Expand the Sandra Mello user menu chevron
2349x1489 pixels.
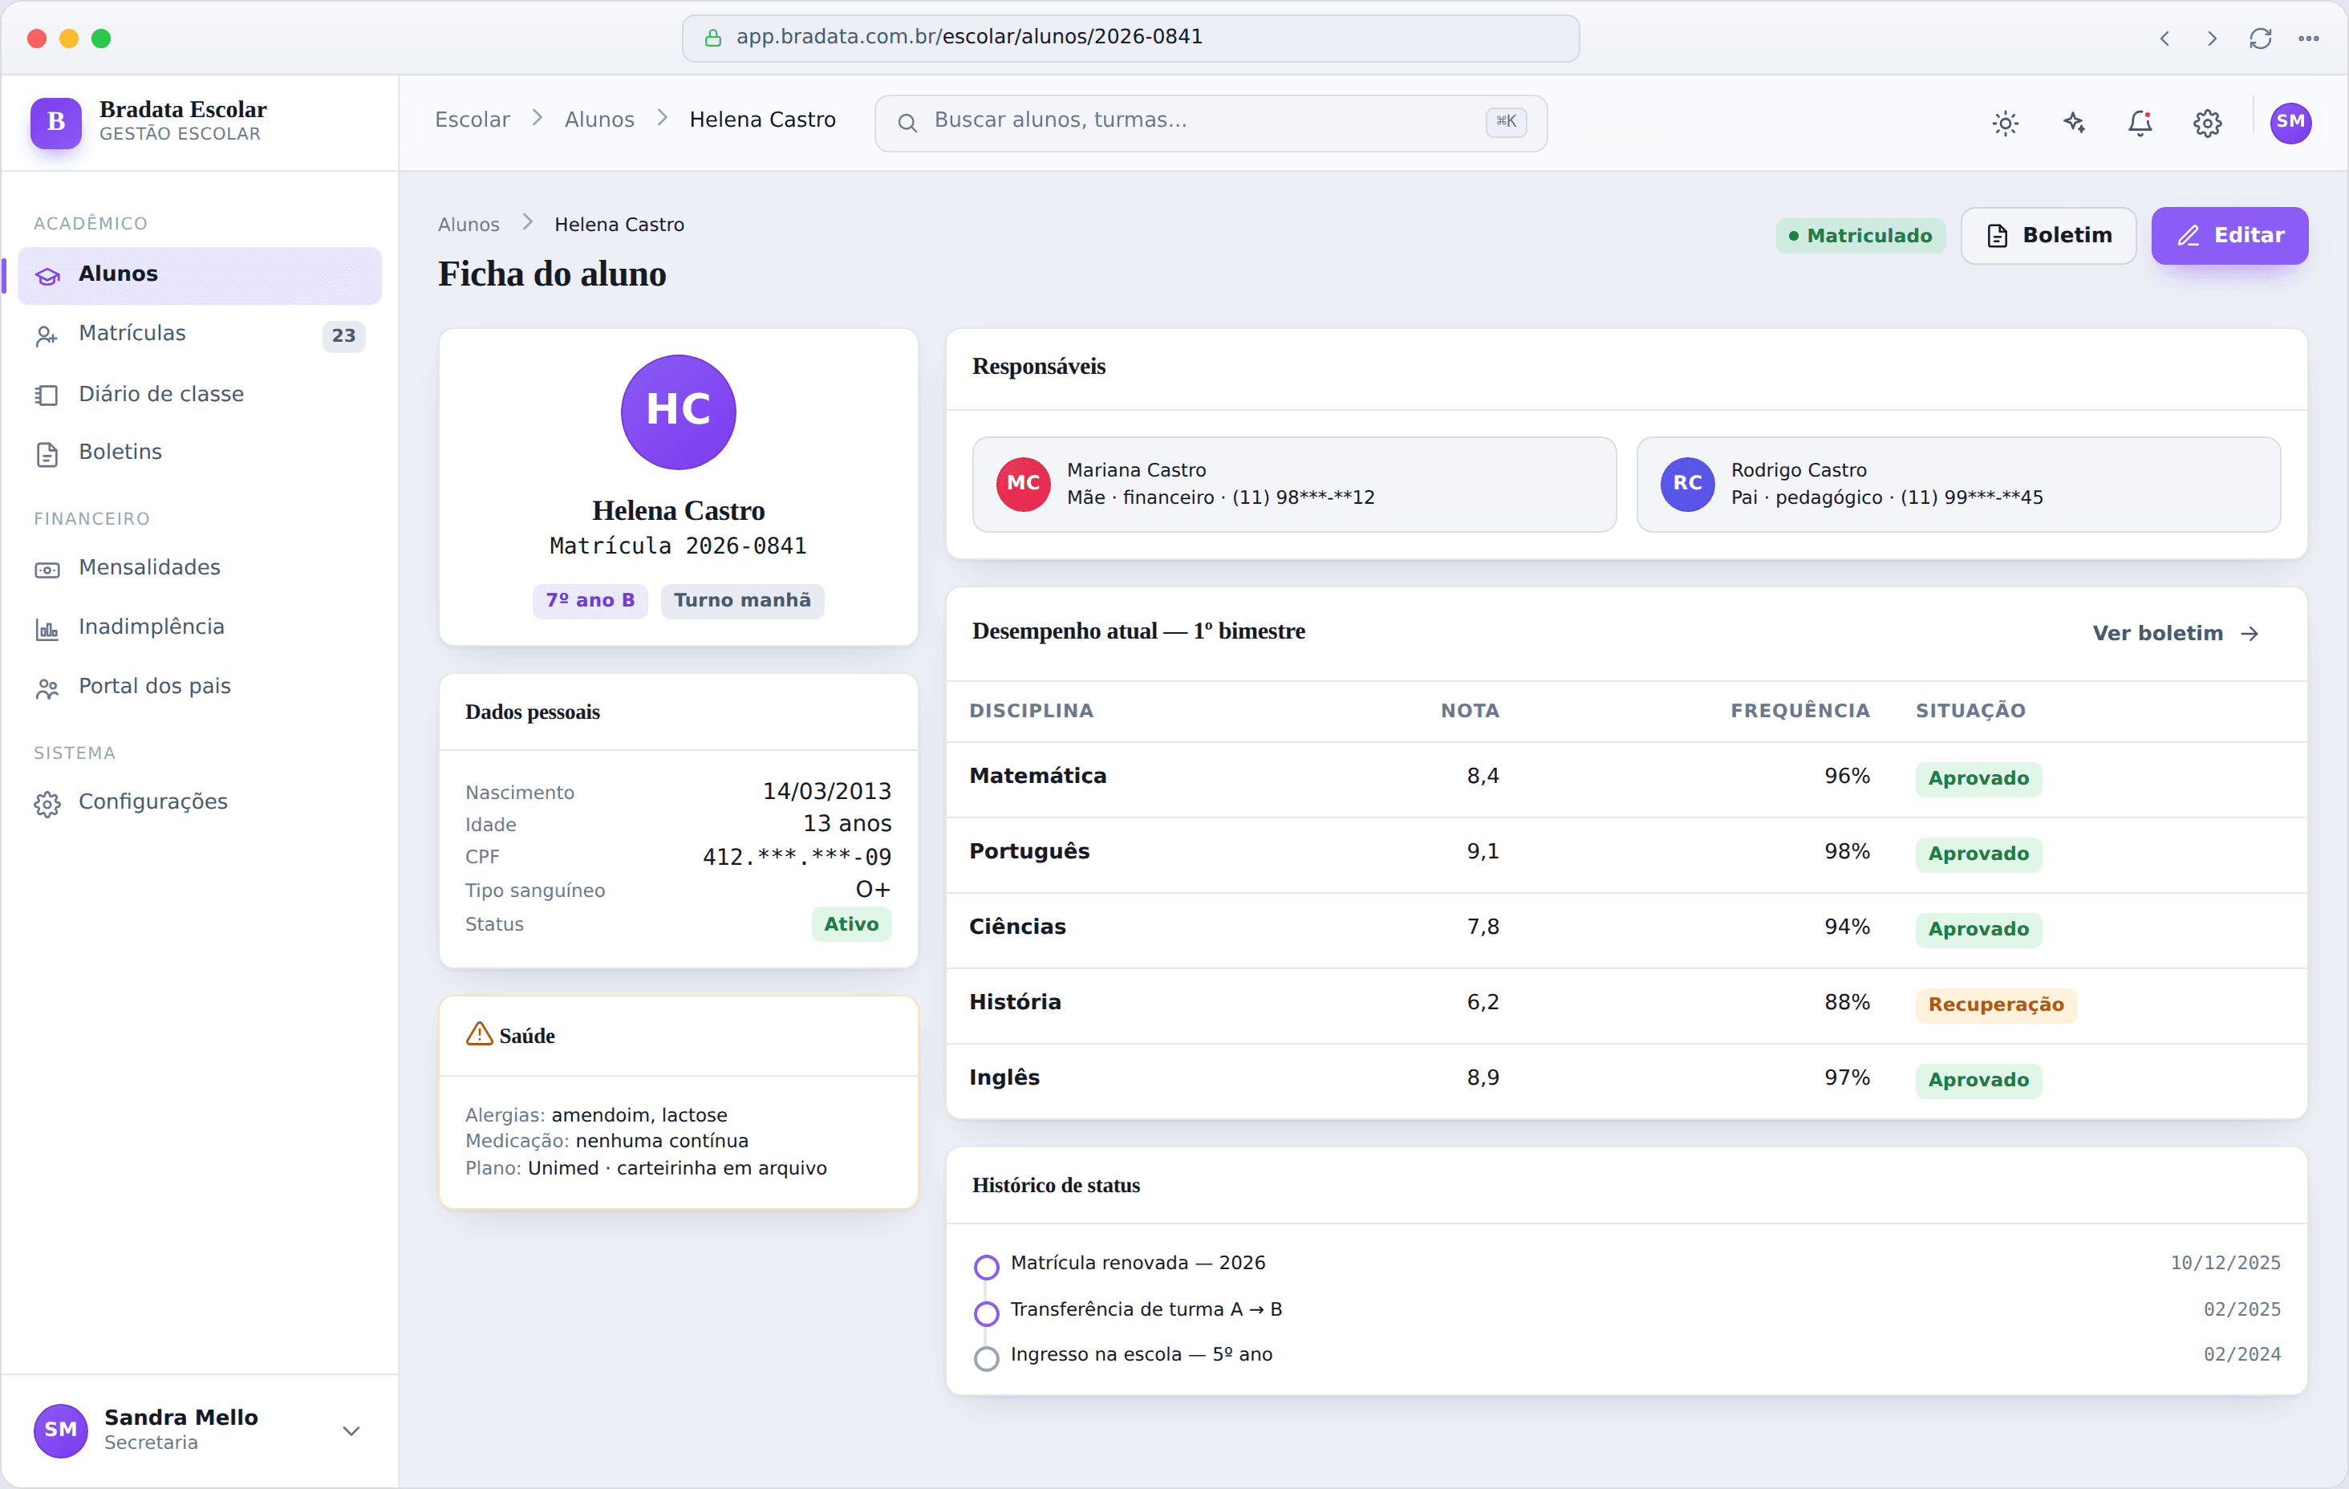(x=351, y=1430)
